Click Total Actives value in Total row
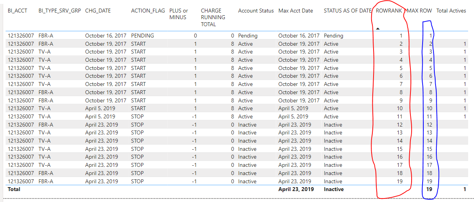 465,189
